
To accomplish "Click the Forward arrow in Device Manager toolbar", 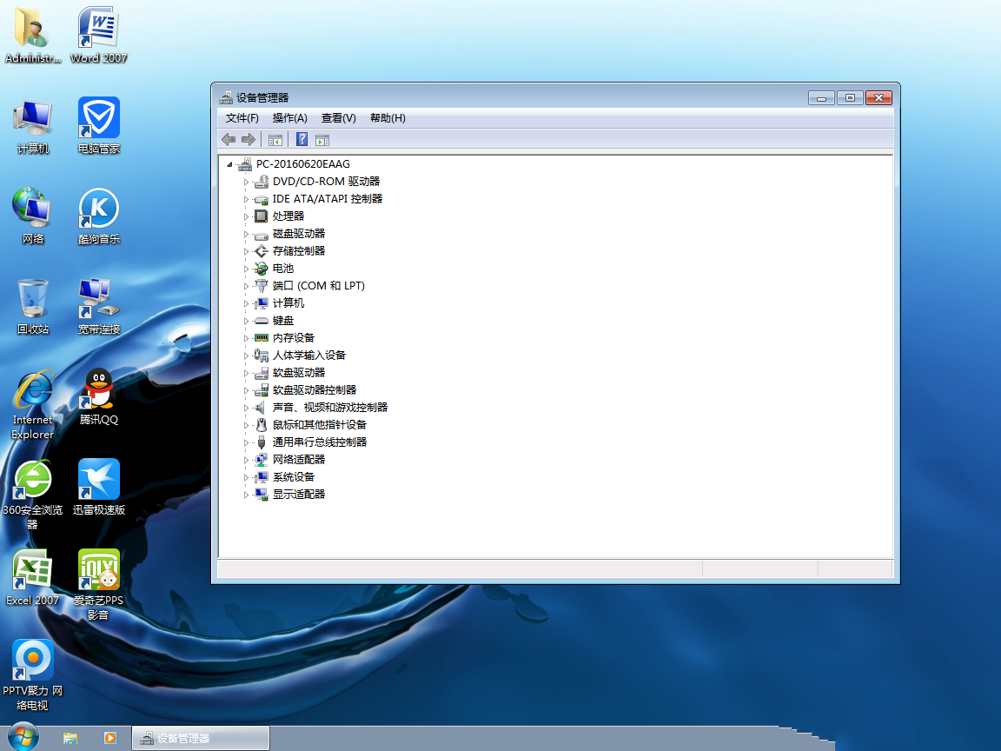I will 249,139.
